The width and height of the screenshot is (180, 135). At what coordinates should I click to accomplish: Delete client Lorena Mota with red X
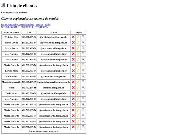[73, 71]
